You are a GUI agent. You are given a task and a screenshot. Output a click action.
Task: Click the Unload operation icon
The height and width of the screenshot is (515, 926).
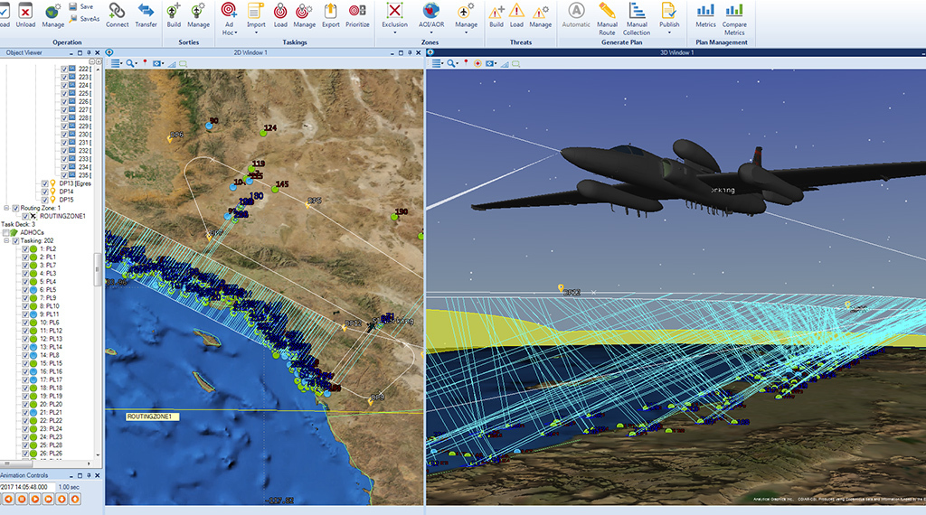[26, 11]
